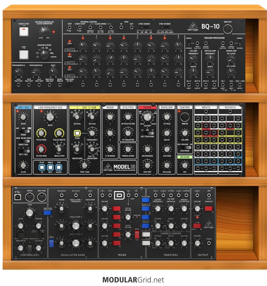Click the Hold/Rest button on Model 15
Viewport: 267px width, 286px height.
50,167
